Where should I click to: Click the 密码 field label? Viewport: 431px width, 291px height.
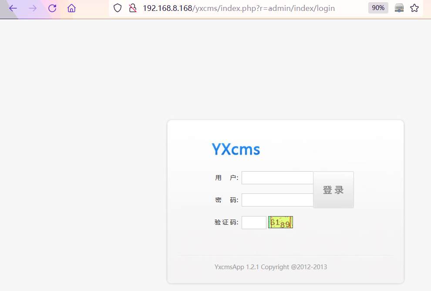click(x=226, y=200)
